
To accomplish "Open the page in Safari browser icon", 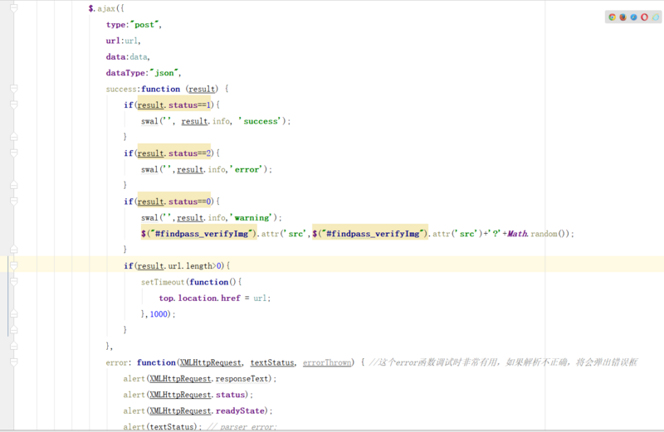I will [633, 17].
